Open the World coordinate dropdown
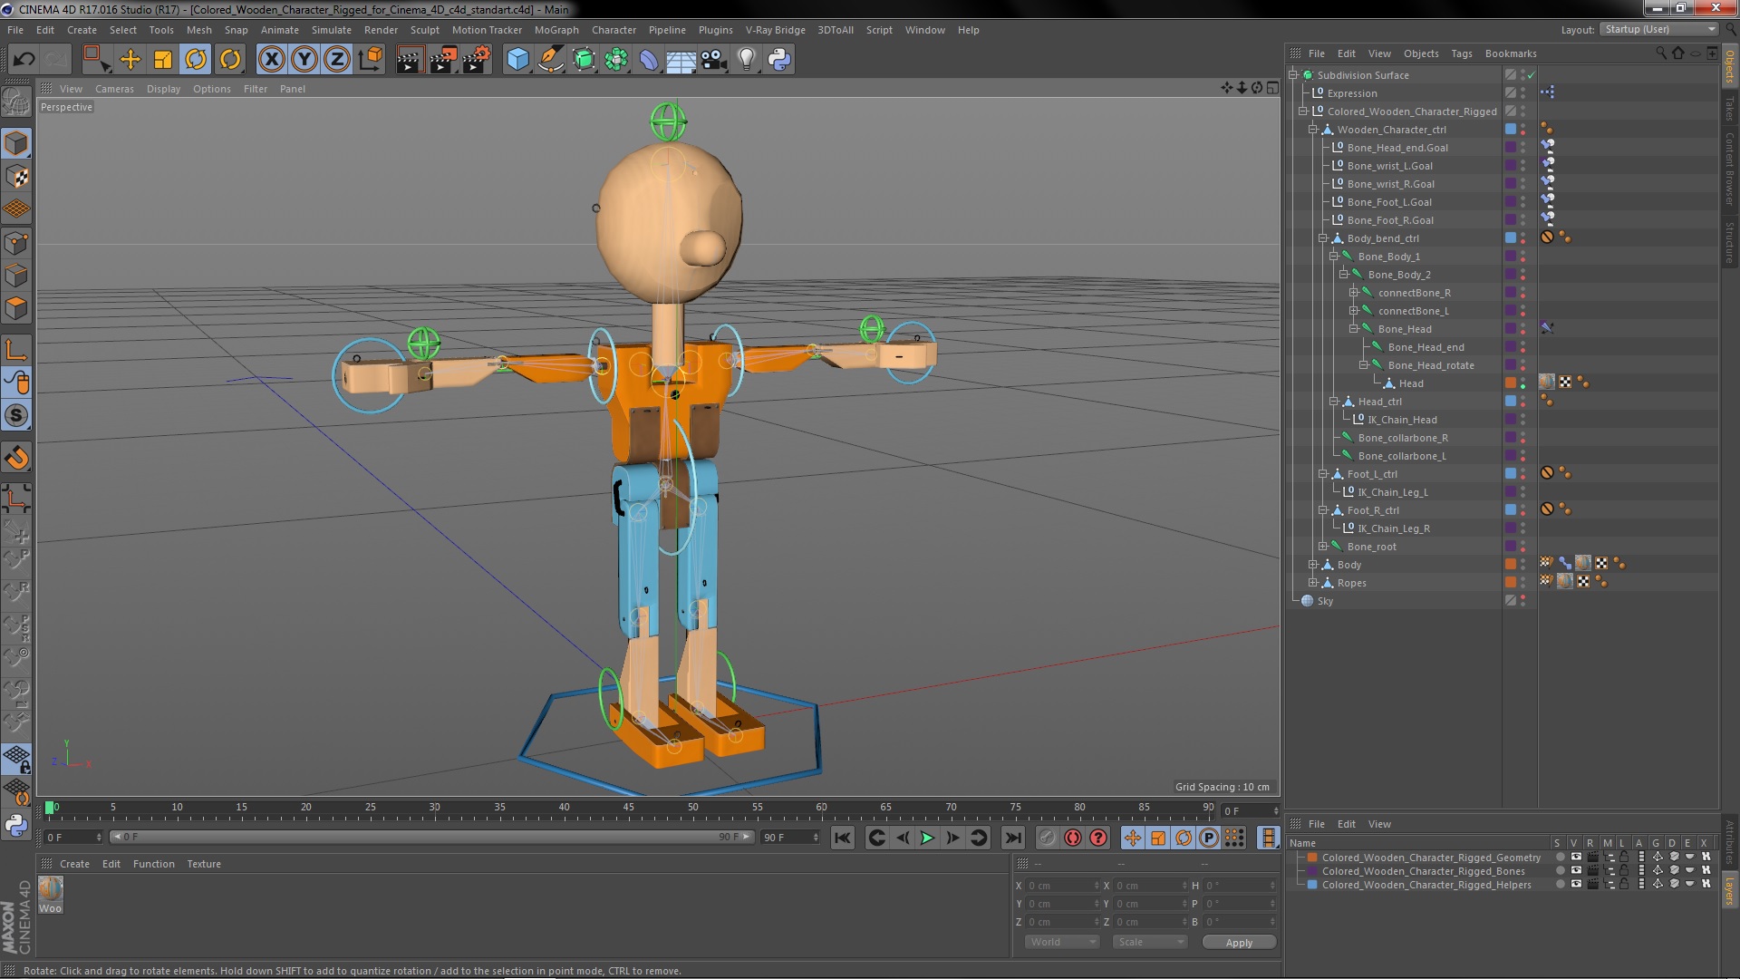This screenshot has height=979, width=1740. click(1062, 943)
